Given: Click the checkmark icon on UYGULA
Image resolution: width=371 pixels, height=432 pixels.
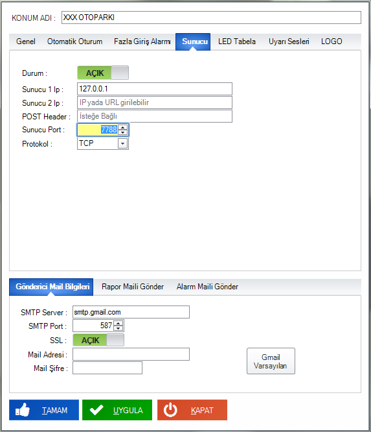Looking at the screenshot, I should 96,410.
